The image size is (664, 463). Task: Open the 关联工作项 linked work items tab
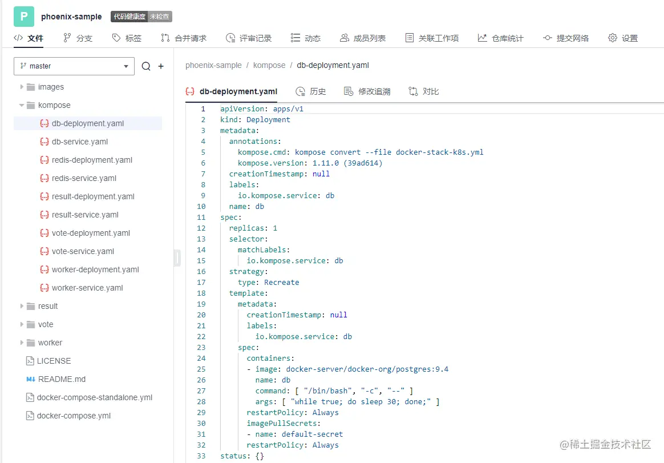[x=431, y=38]
